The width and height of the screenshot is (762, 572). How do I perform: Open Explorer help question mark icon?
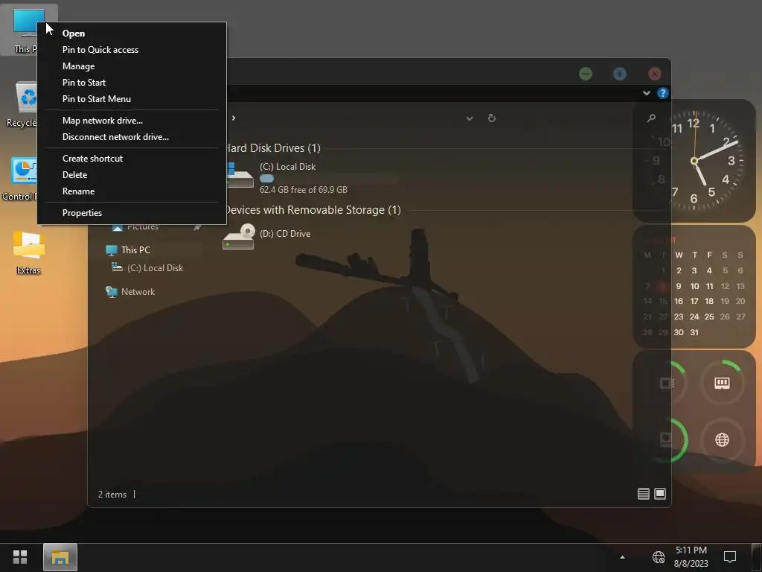pyautogui.click(x=663, y=93)
